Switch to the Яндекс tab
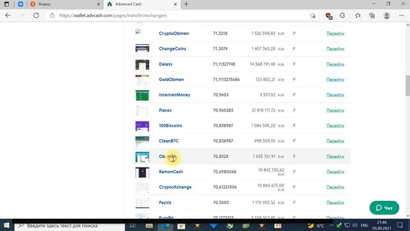 tap(65, 4)
